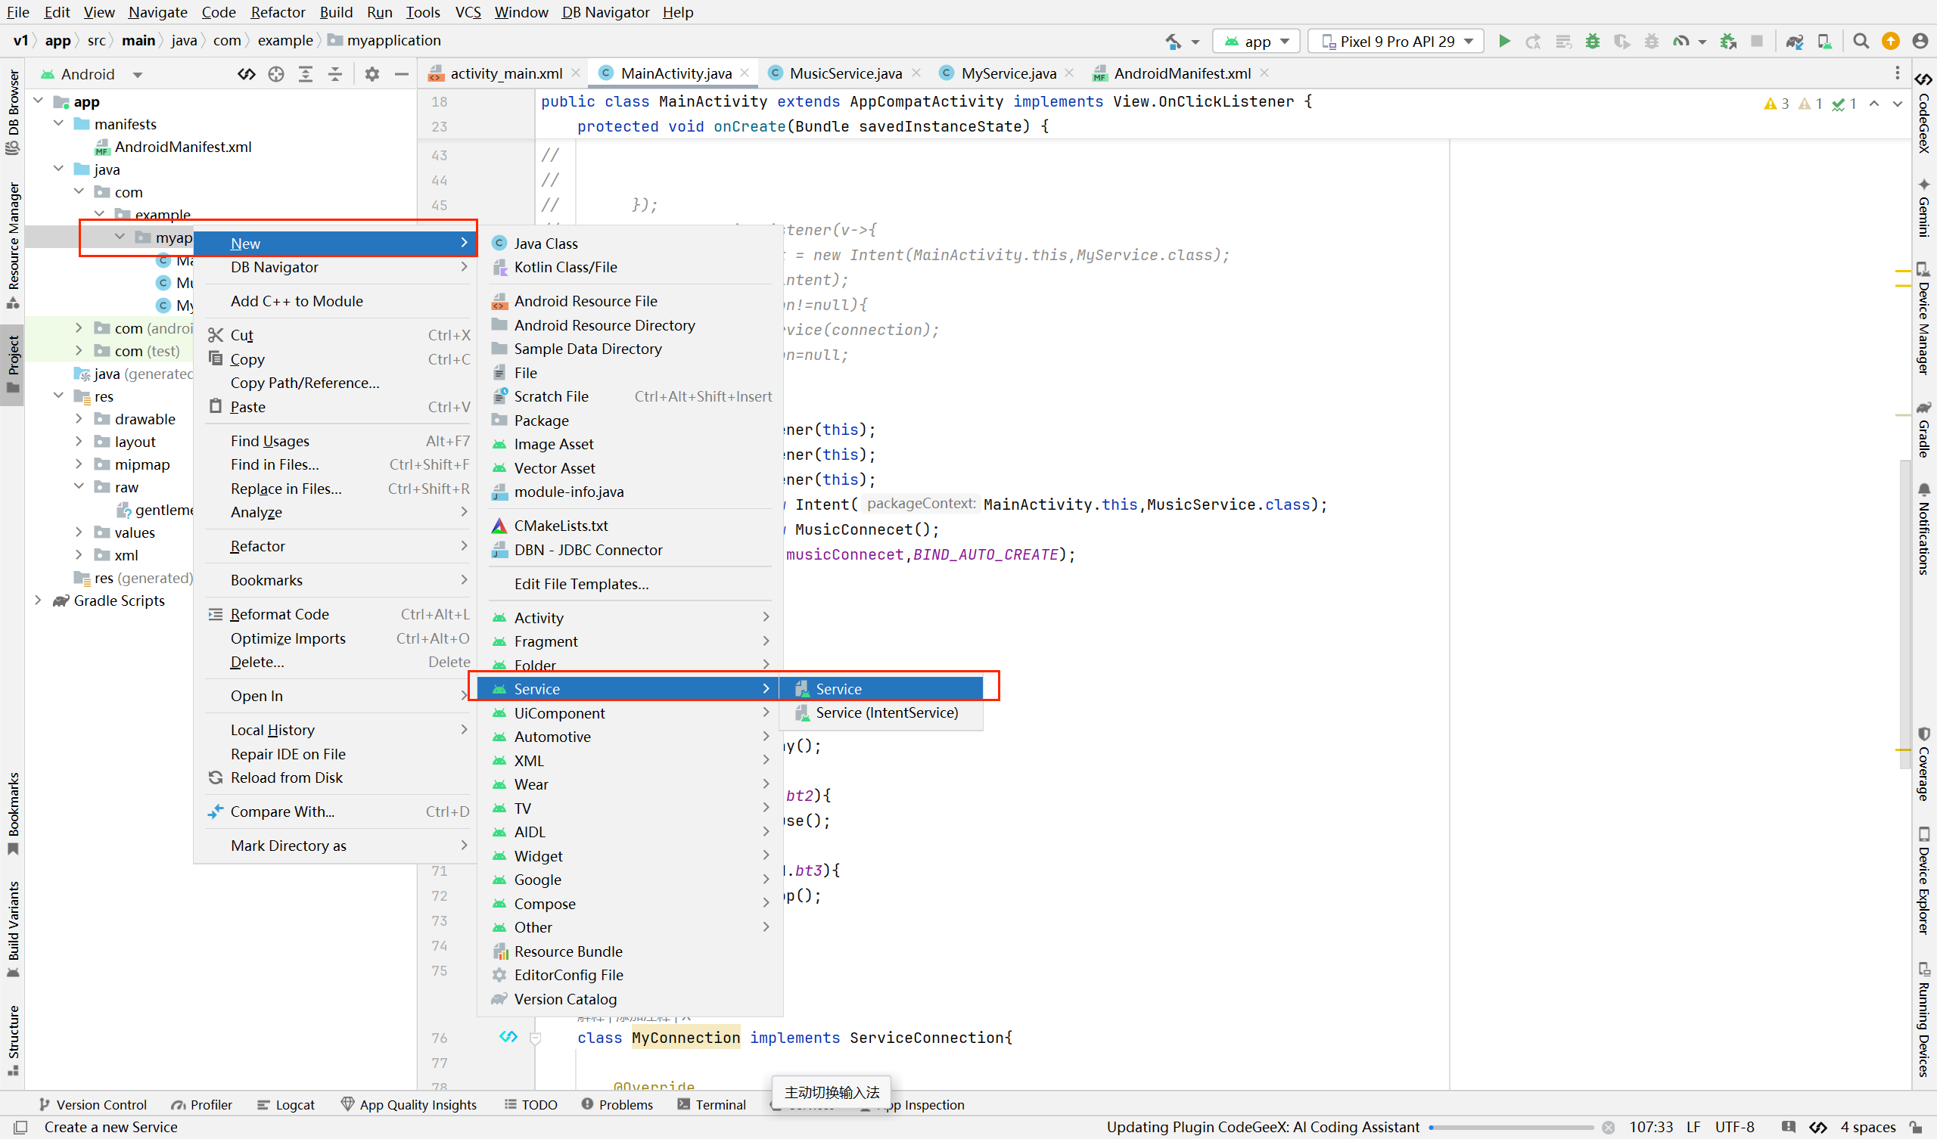Viewport: 1937px width, 1139px height.
Task: Open Device Manager from top toolbar
Action: coord(1824,42)
